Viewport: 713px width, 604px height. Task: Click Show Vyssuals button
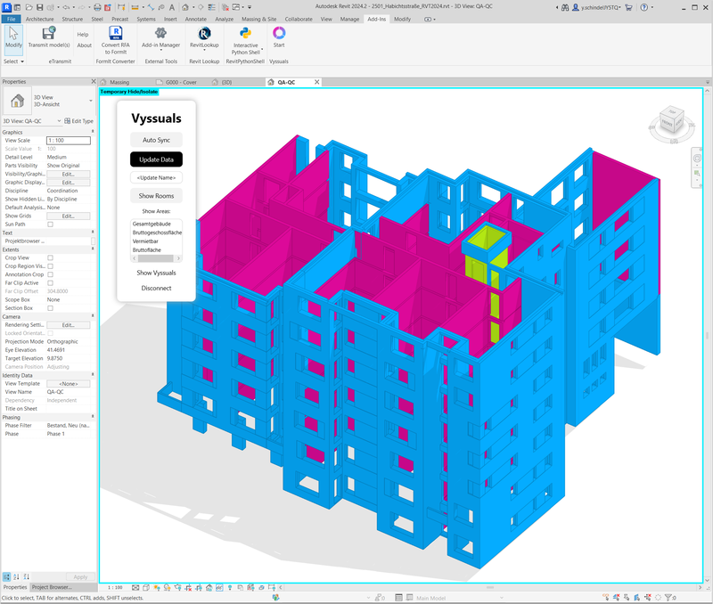point(156,273)
